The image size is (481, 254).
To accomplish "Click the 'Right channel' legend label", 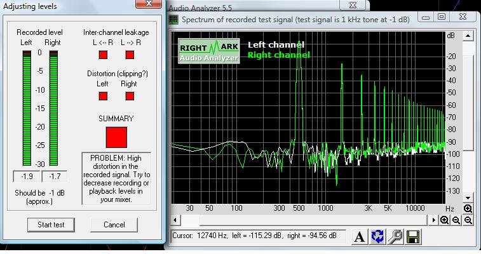I will (x=279, y=55).
